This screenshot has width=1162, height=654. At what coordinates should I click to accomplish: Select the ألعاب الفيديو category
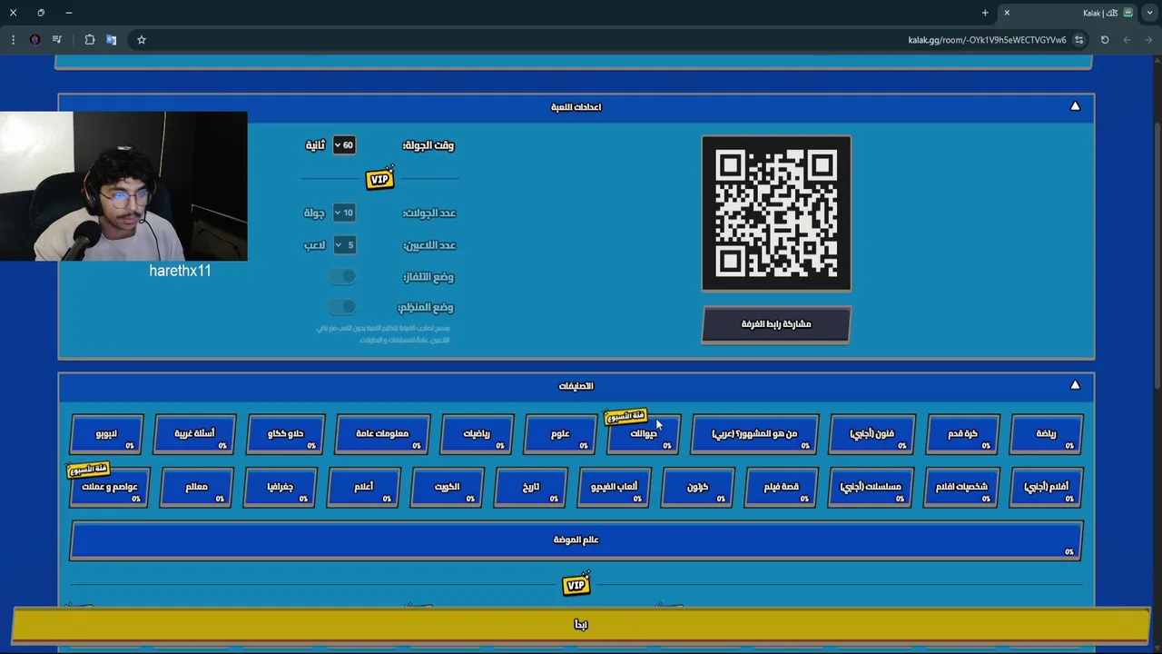614,487
